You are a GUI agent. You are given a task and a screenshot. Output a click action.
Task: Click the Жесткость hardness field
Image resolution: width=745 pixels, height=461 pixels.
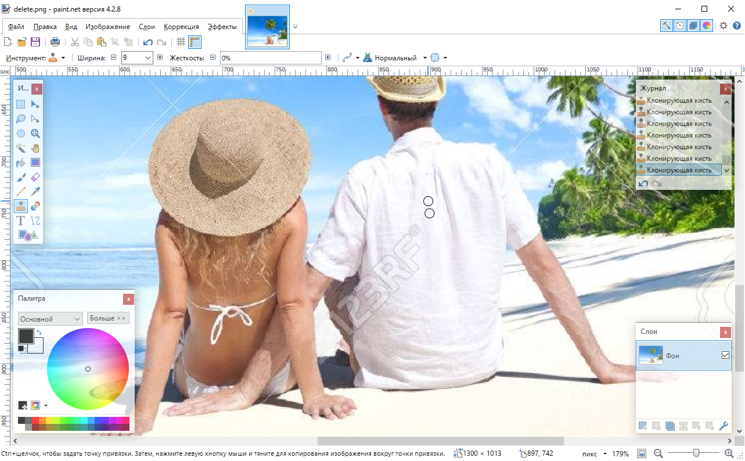pos(271,58)
